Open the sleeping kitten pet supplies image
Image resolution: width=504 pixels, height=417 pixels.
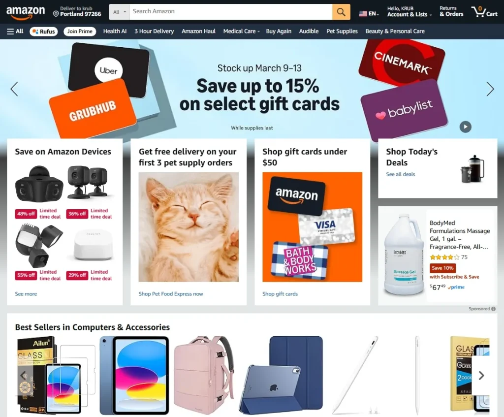[189, 227]
